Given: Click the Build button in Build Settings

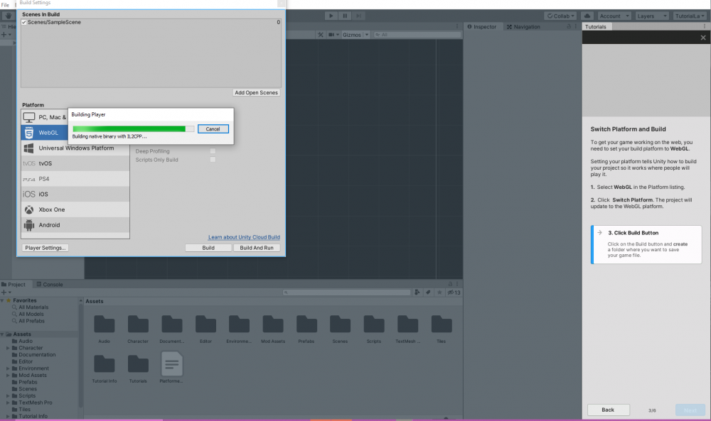Looking at the screenshot, I should pyautogui.click(x=208, y=248).
